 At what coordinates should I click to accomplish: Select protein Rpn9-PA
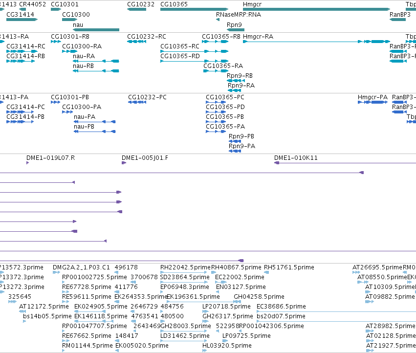pos(242,146)
